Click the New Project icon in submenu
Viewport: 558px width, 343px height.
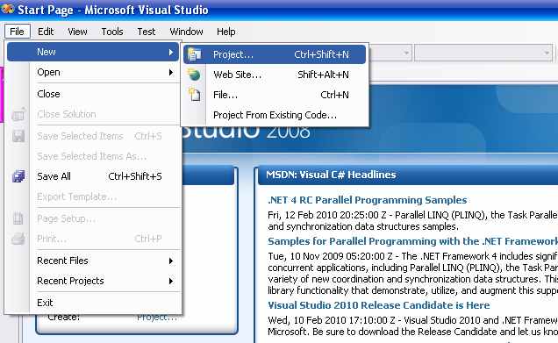194,54
